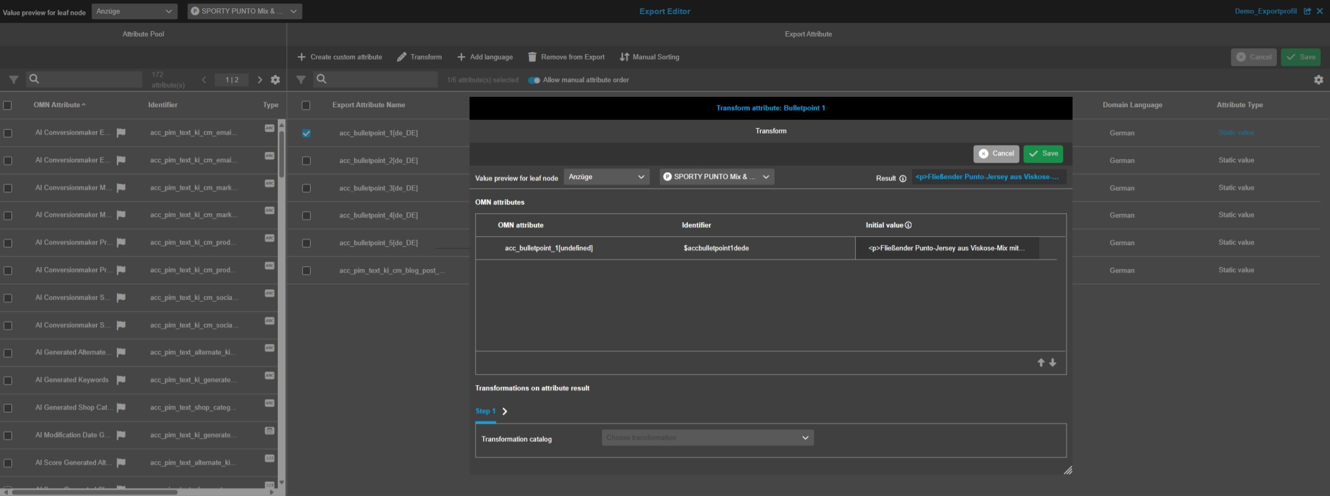This screenshot has height=496, width=1330.
Task: Open Demo_Exportprofil external link icon
Action: click(1308, 11)
